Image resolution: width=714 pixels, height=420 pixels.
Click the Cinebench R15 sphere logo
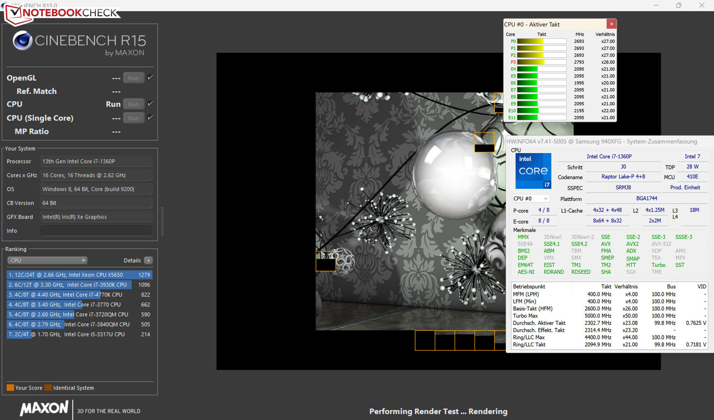[22, 41]
